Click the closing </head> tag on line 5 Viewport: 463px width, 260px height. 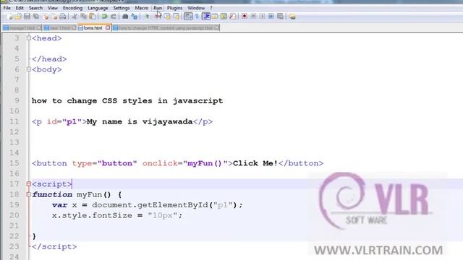point(49,59)
